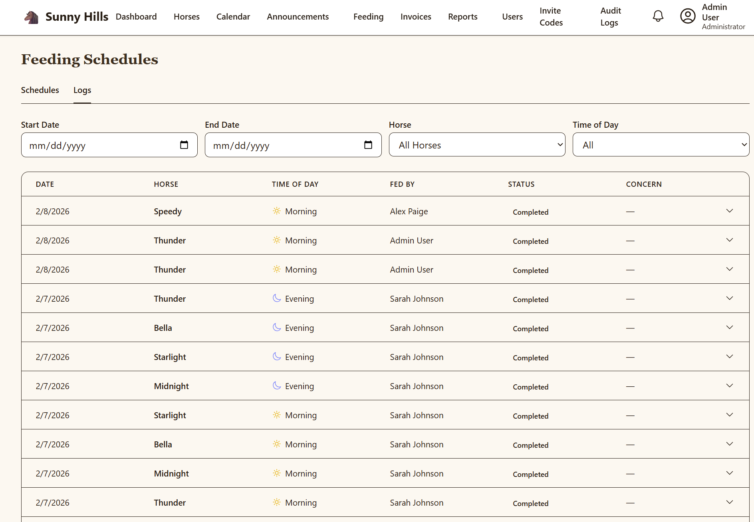Open the Announcements page
Viewport: 754px width, 522px height.
click(x=298, y=17)
